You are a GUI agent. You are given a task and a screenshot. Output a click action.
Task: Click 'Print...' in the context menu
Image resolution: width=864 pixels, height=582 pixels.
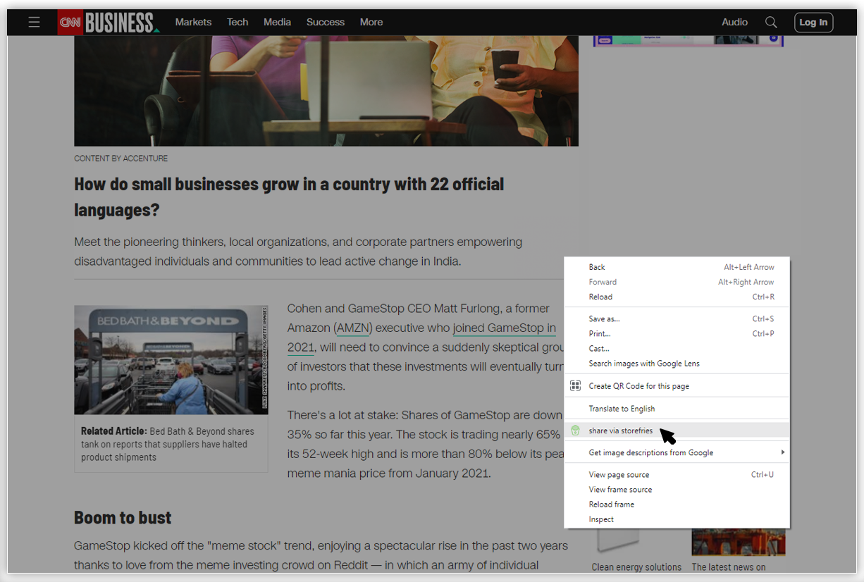[600, 334]
